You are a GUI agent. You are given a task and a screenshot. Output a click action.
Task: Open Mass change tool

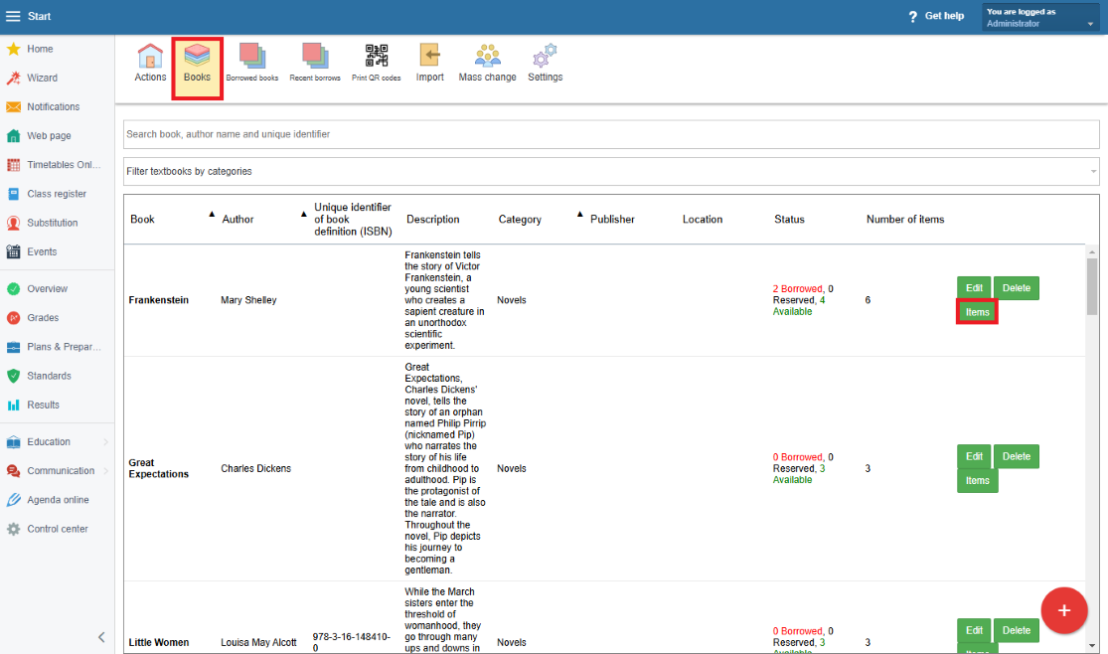click(x=487, y=63)
